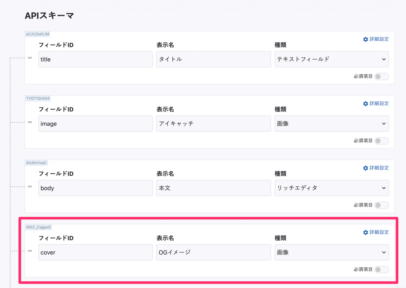Viewport: 406px width, 288px height.
Task: Open the 画像 type dropdown for the image field
Action: coord(332,124)
